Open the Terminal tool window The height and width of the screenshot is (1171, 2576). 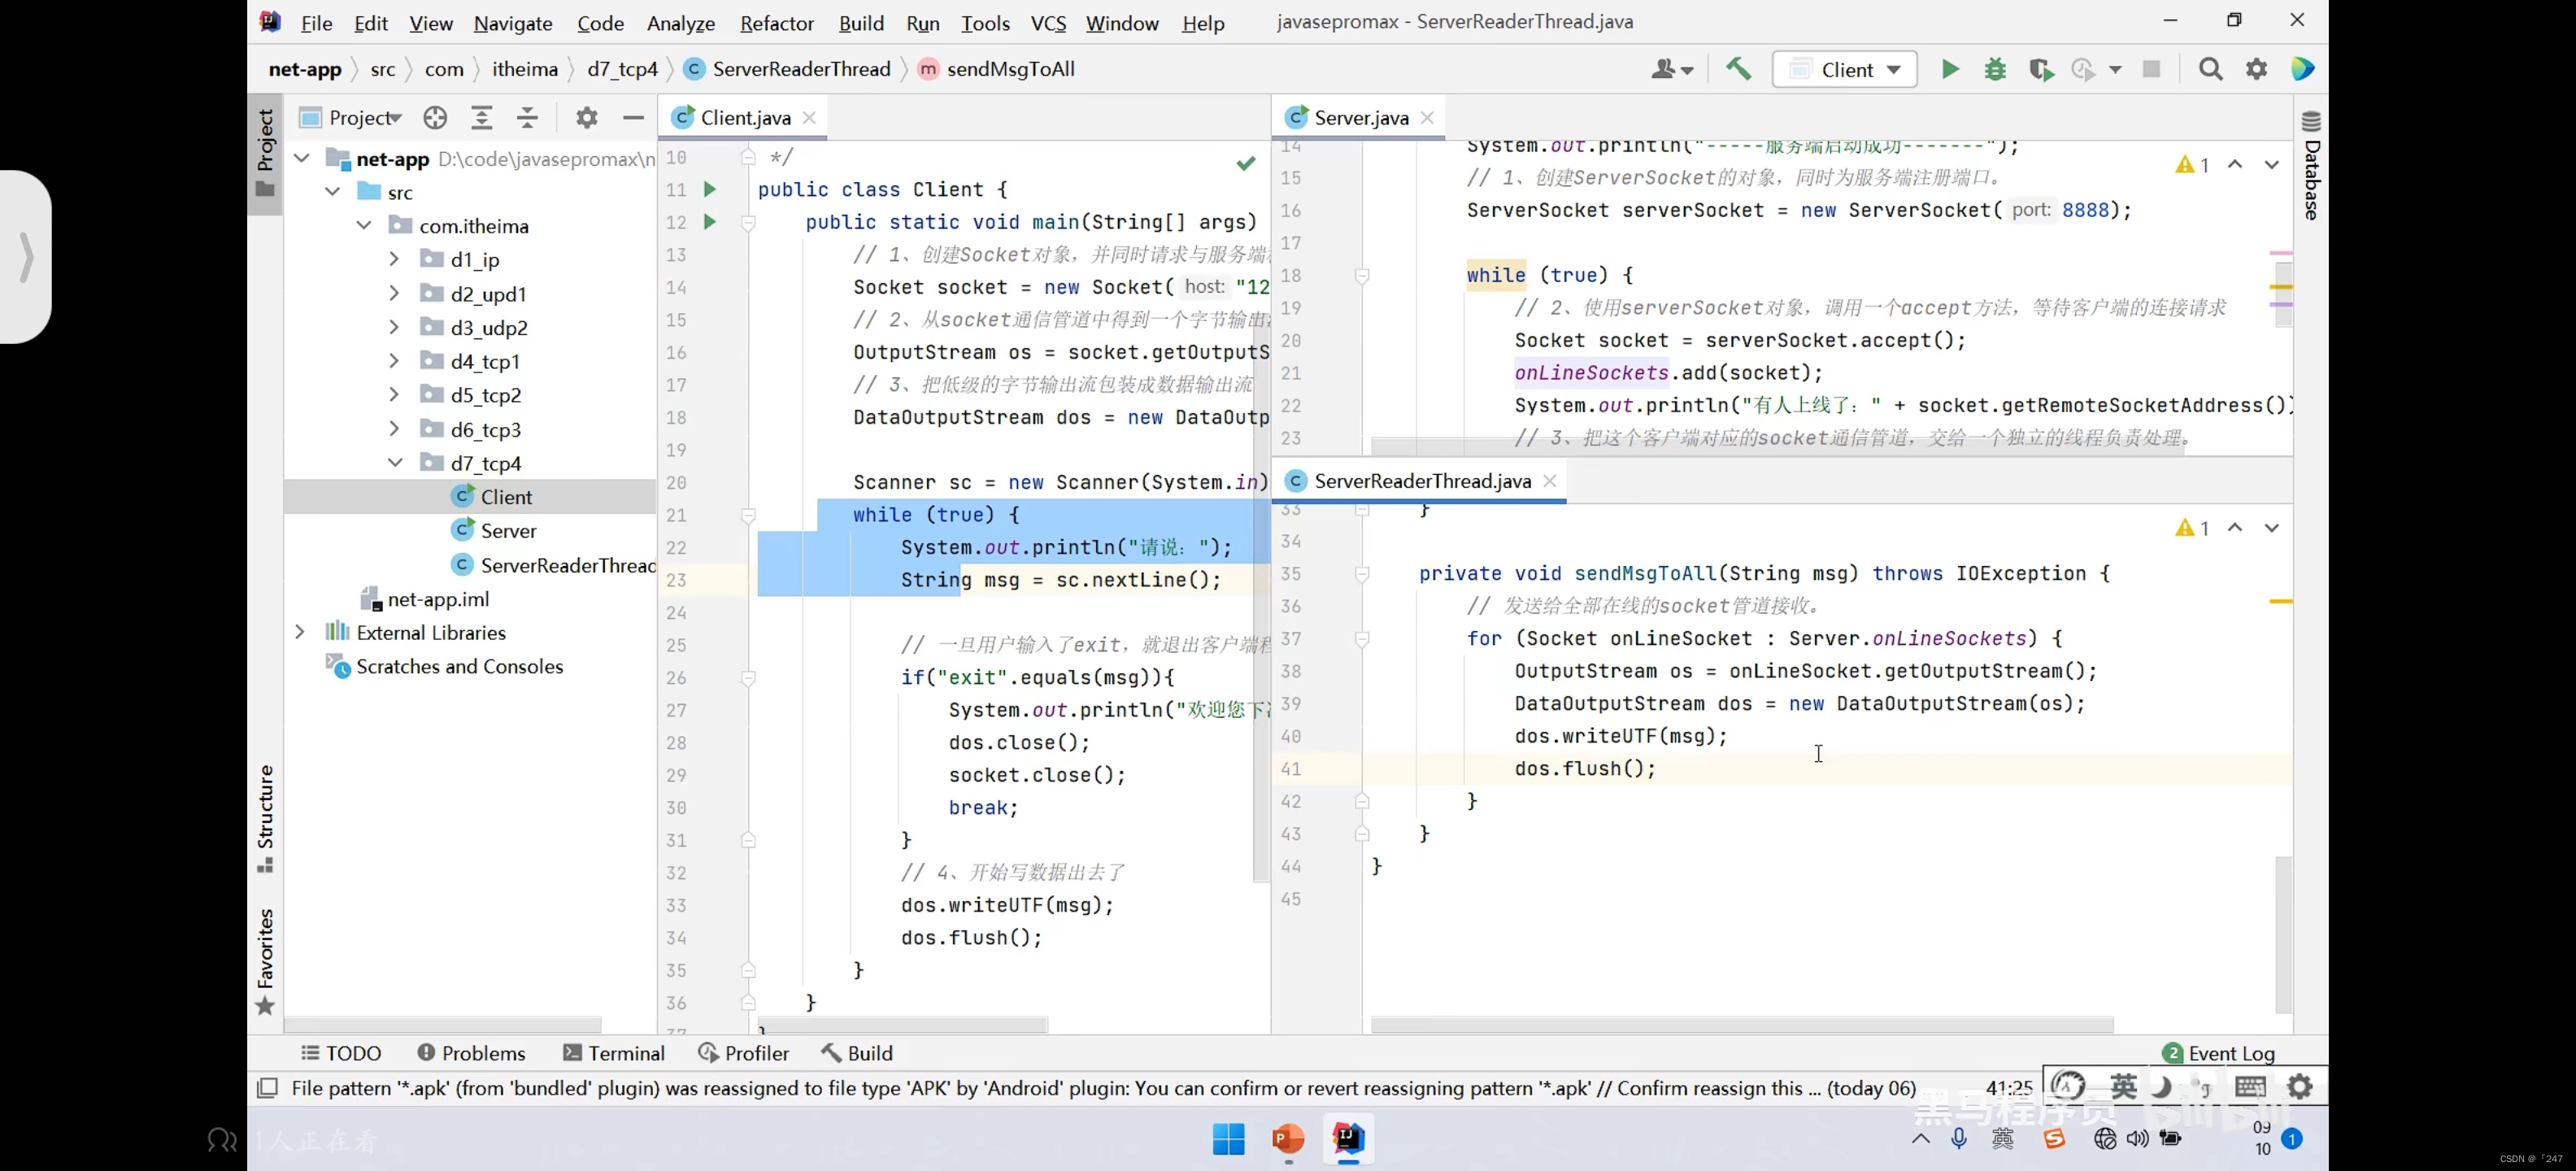coord(614,1053)
